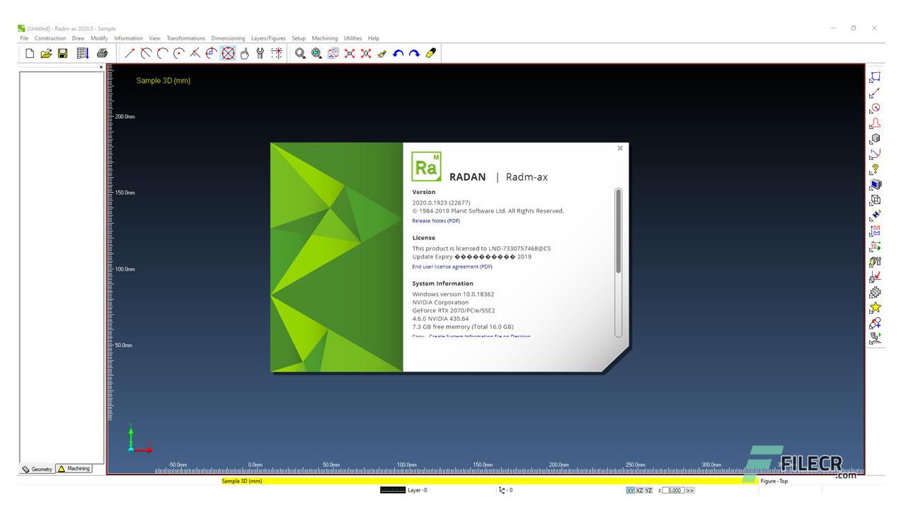Click the yellow question mark icon
The image size is (906, 510).
point(876,169)
